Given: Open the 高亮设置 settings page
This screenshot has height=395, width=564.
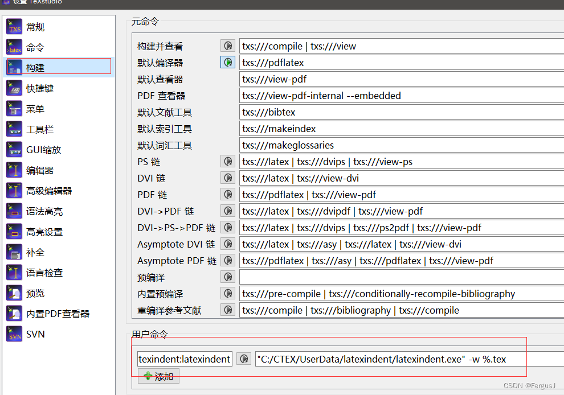Looking at the screenshot, I should (59, 232).
